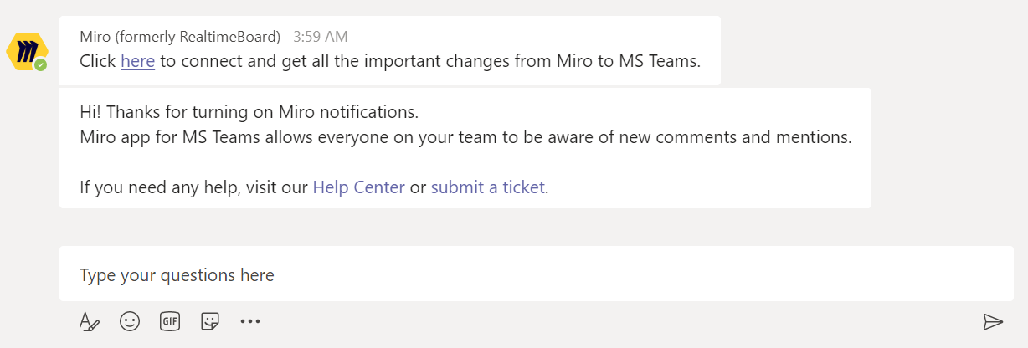This screenshot has width=1028, height=348.
Task: Click the Miro bot avatar
Action: pos(25,51)
